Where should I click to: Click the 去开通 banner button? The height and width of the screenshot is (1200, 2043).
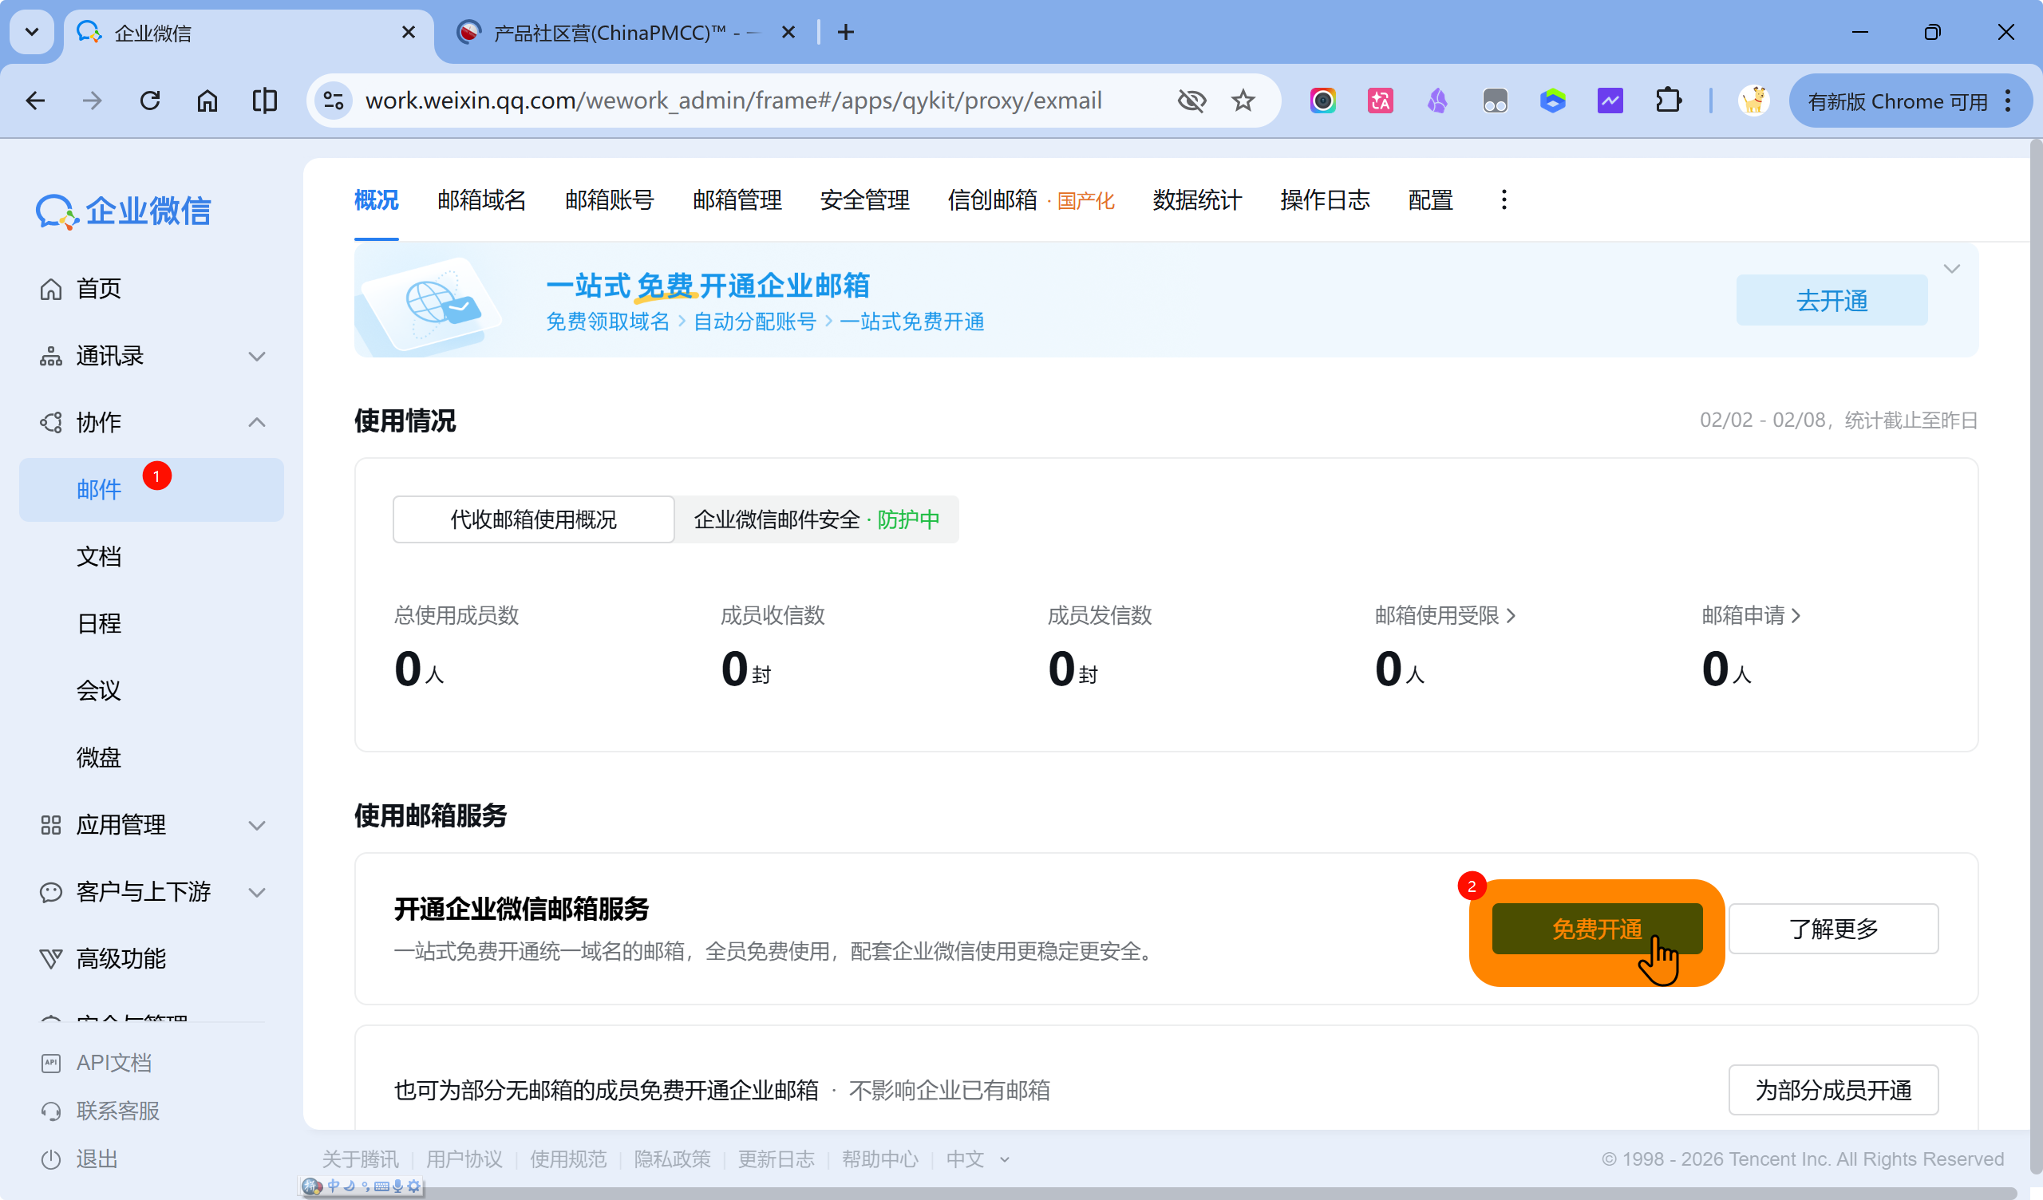coord(1832,301)
